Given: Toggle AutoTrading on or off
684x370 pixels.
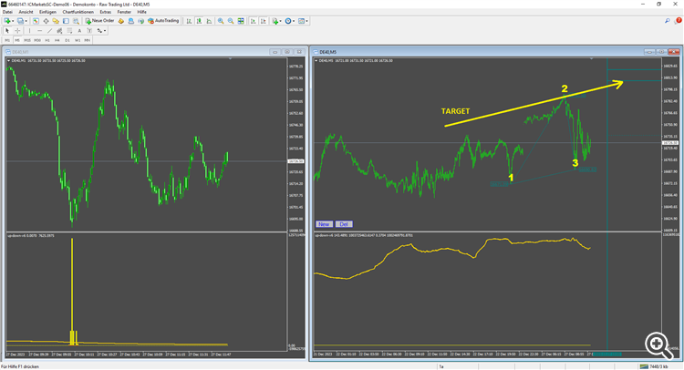Looking at the screenshot, I should 163,21.
